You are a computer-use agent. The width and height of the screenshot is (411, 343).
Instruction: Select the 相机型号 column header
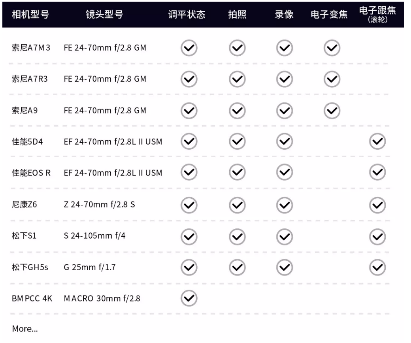click(x=30, y=14)
